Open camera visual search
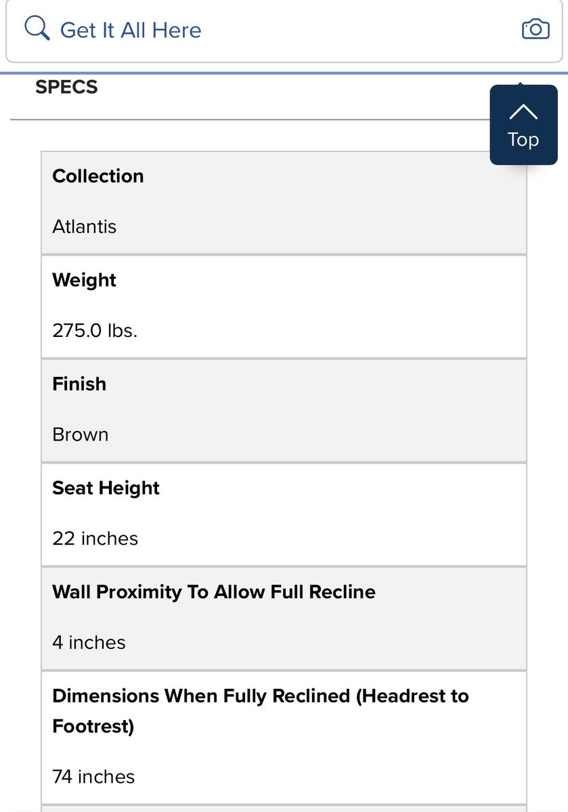 tap(535, 29)
